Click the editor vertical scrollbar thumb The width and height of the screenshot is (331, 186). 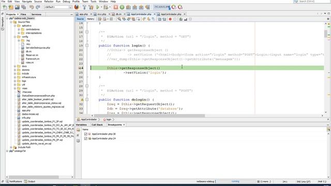pos(326,34)
